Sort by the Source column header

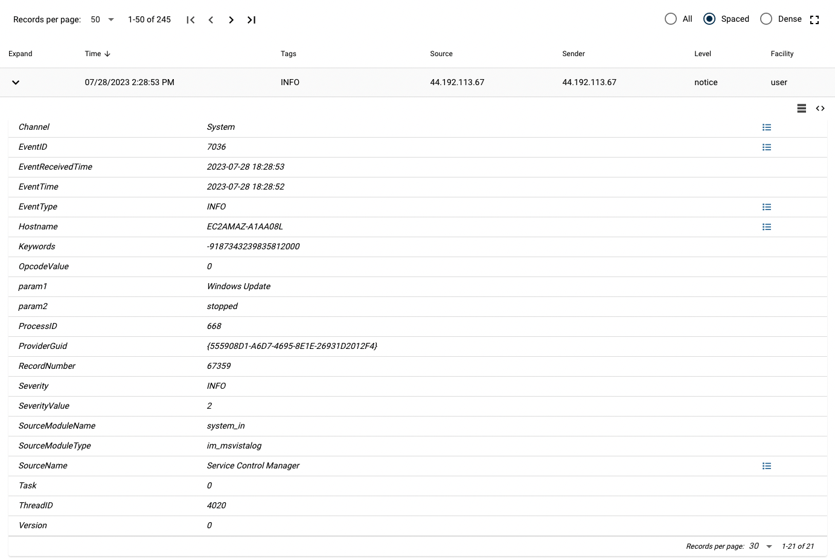(441, 54)
